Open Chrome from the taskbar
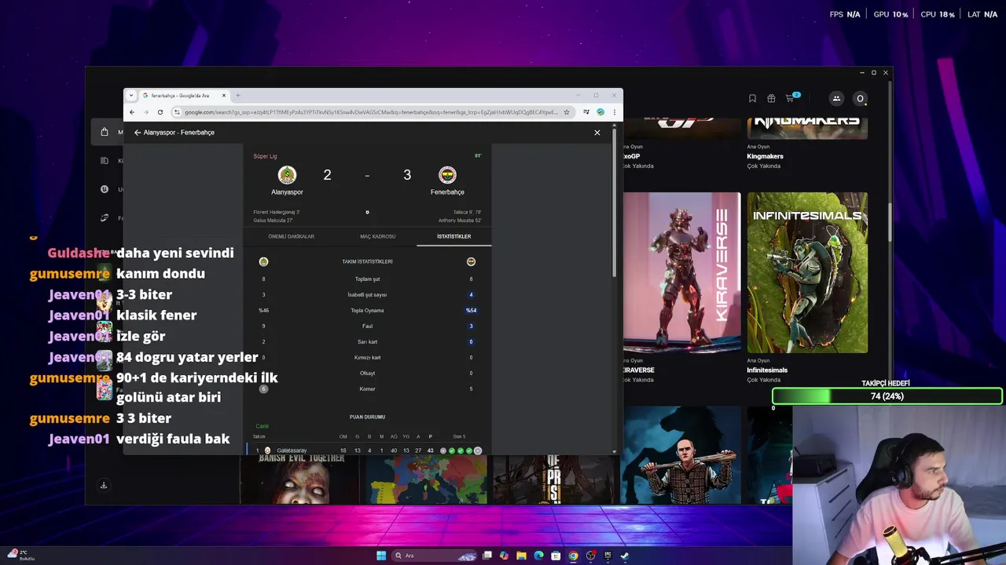Image resolution: width=1006 pixels, height=565 pixels. 573,556
